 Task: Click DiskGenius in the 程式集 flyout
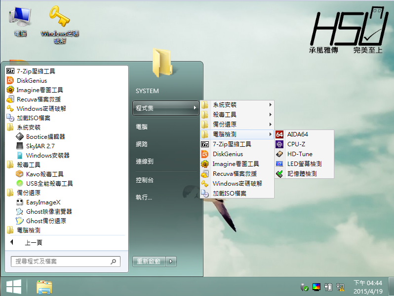[237, 154]
